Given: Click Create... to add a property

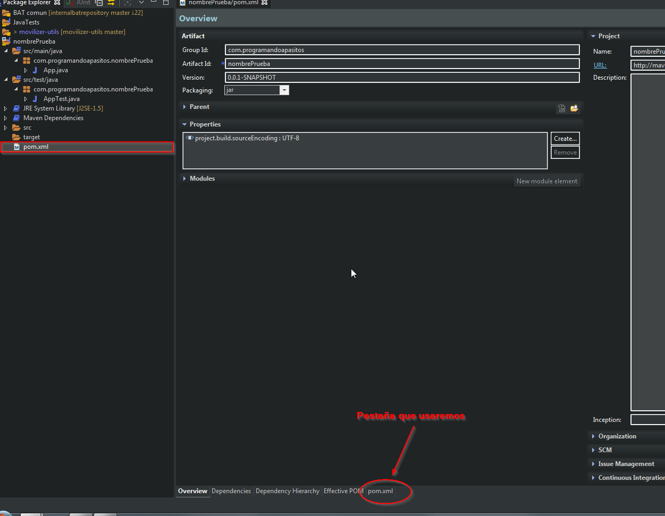Looking at the screenshot, I should pos(565,138).
